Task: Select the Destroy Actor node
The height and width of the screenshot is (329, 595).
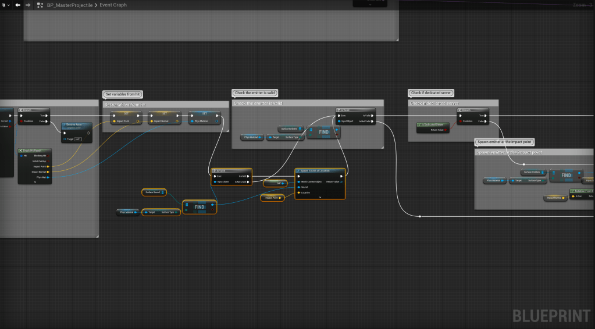Action: (x=73, y=124)
